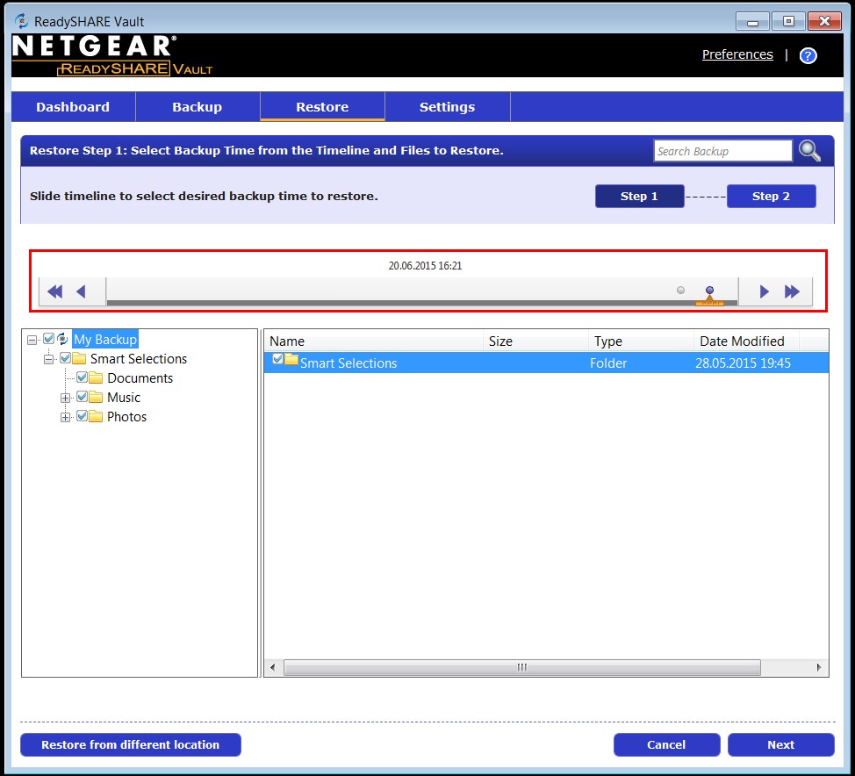Click Smart Selections folder icon in file list
855x776 pixels.
click(291, 359)
